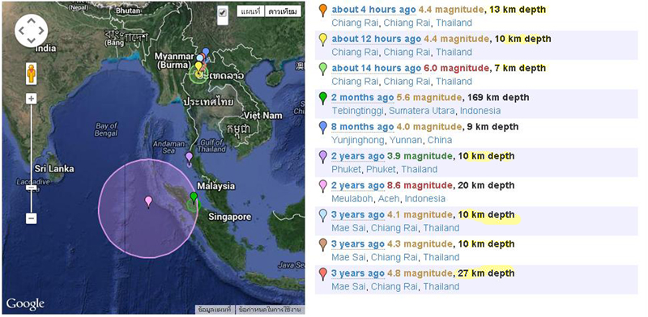
Task: Open the map terms of use link
Action: pos(271,309)
